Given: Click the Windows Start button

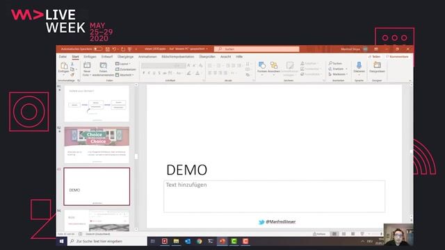Looking at the screenshot, I should [62, 241].
